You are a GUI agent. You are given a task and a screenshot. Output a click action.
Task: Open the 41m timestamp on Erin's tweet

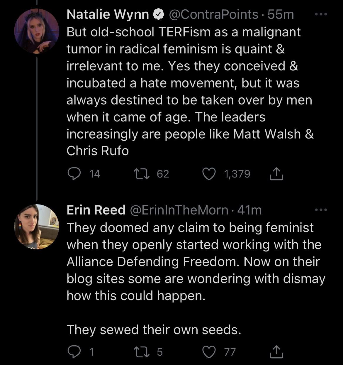point(249,210)
